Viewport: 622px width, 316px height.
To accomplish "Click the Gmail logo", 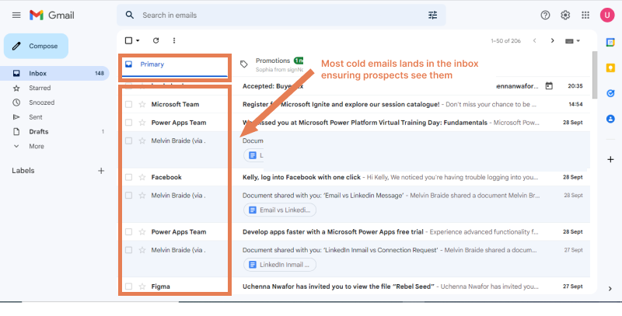I will pyautogui.click(x=52, y=16).
